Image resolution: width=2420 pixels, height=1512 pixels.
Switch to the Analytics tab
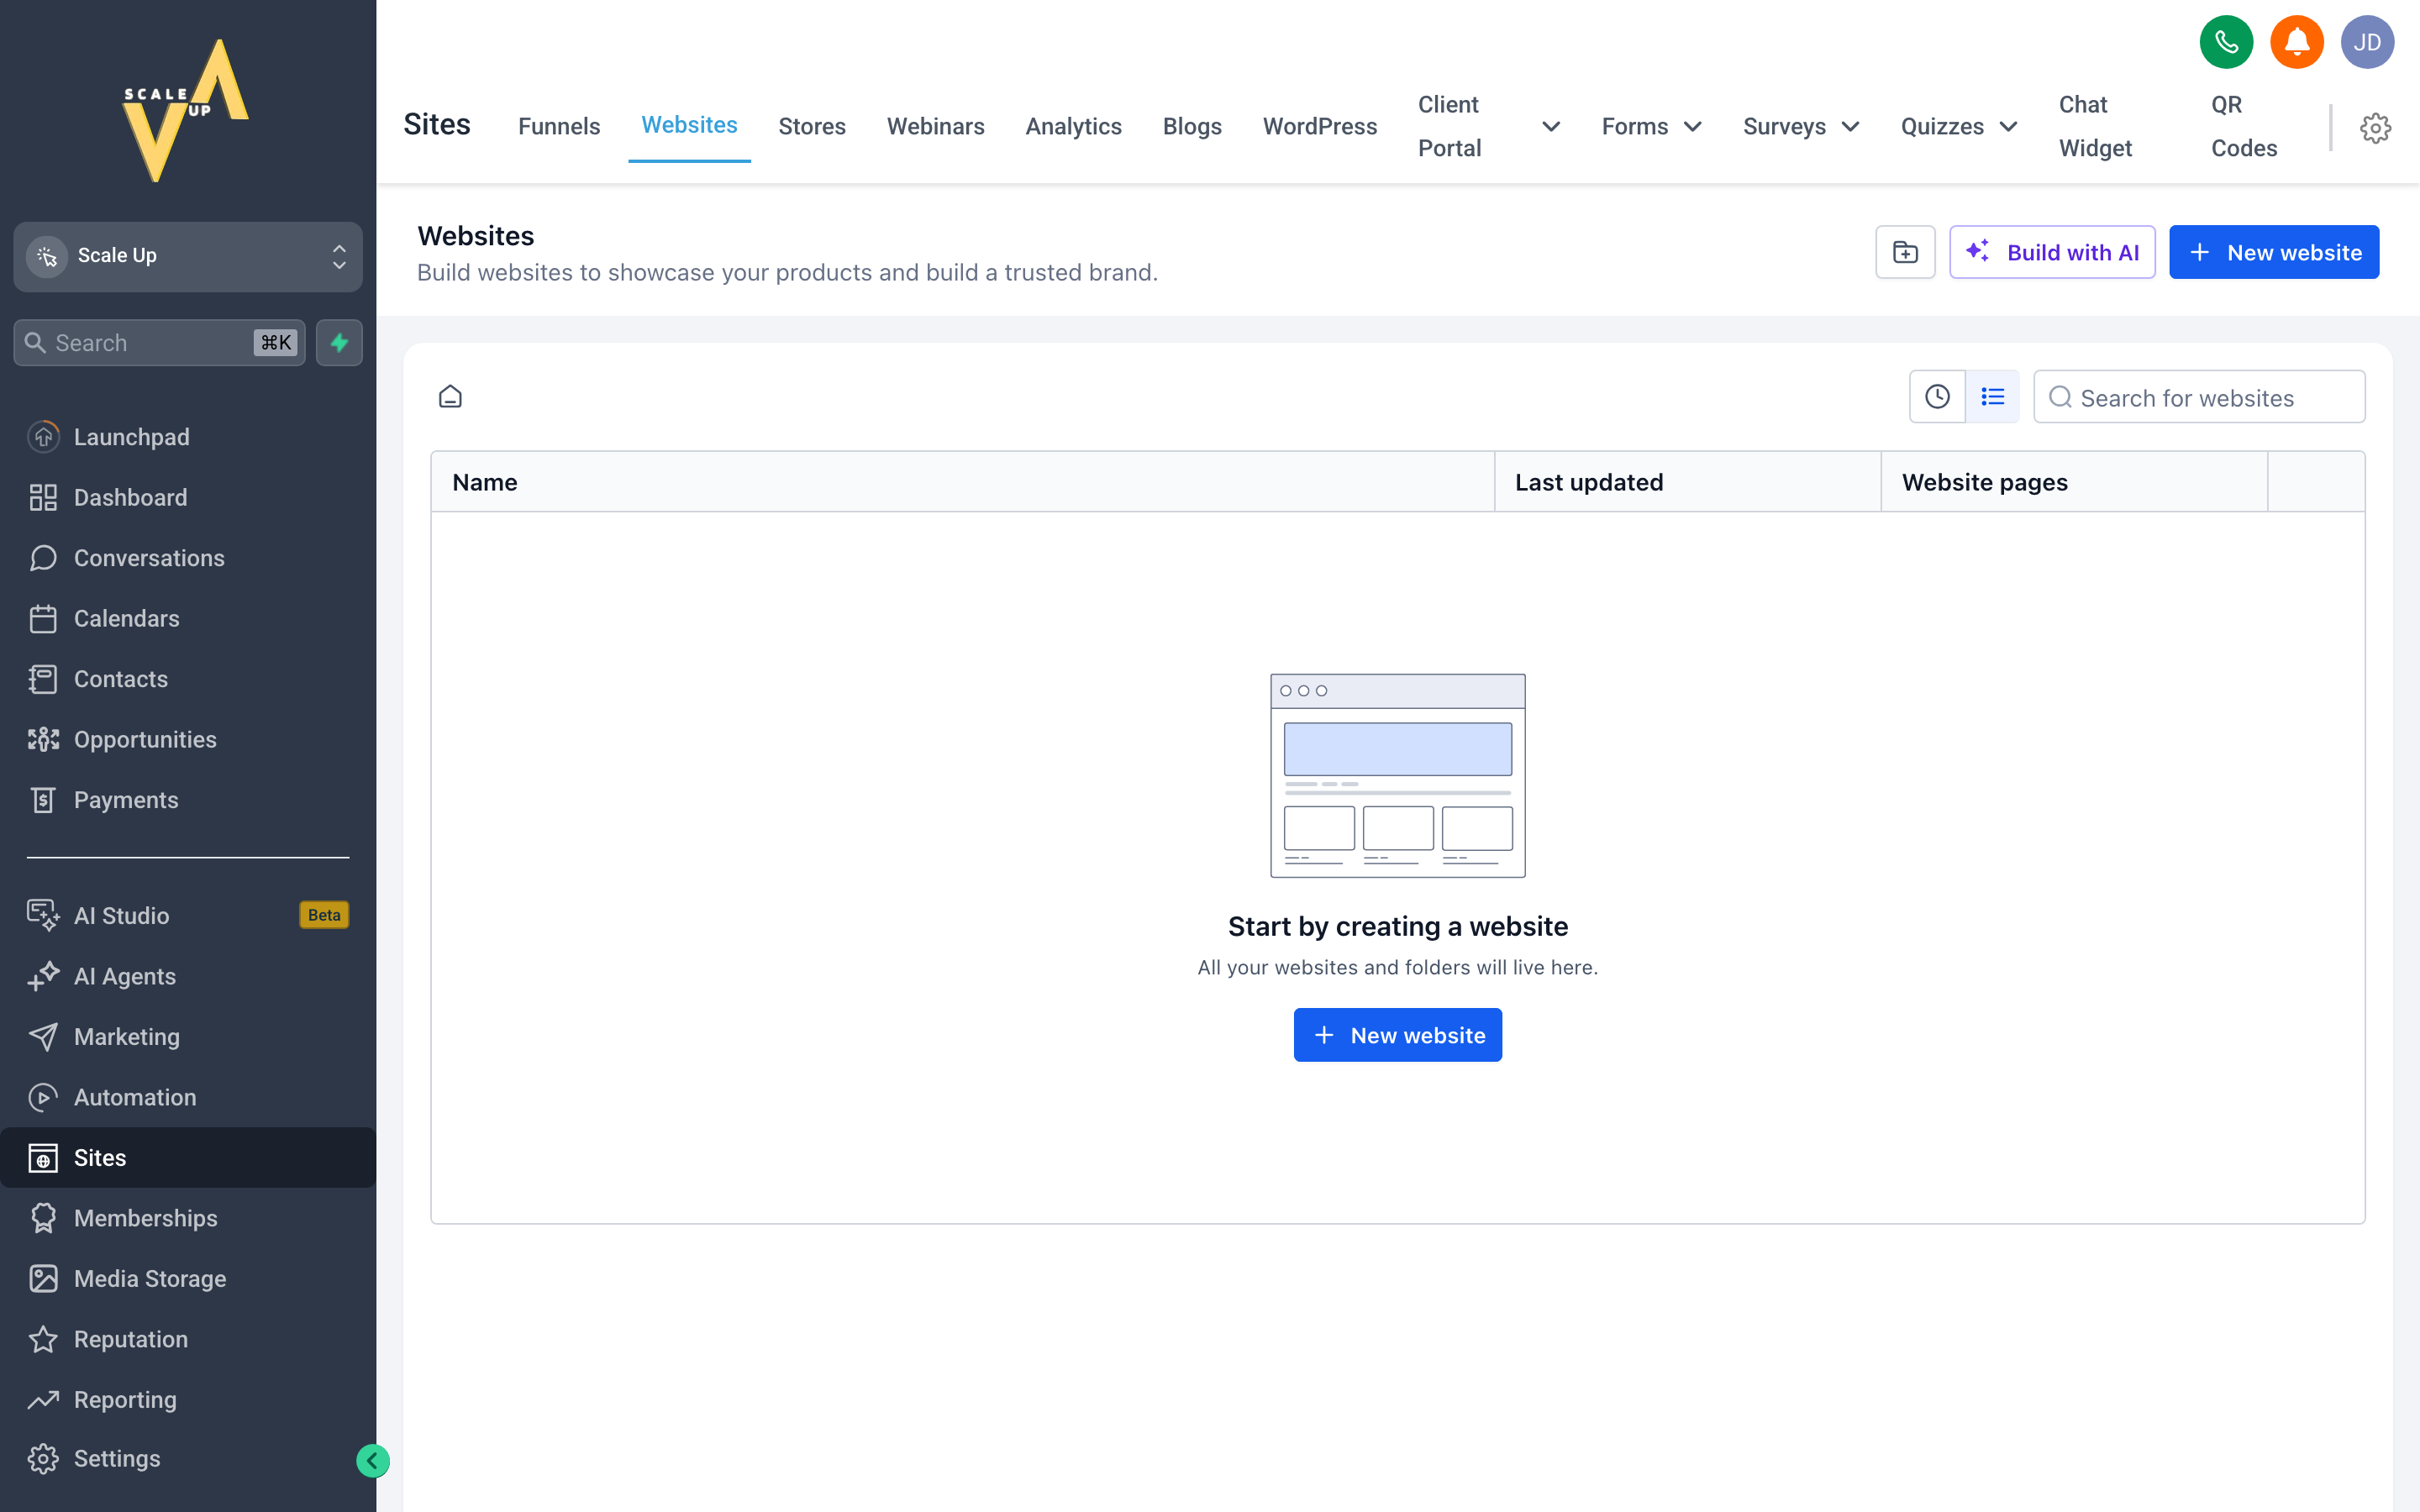[1073, 127]
